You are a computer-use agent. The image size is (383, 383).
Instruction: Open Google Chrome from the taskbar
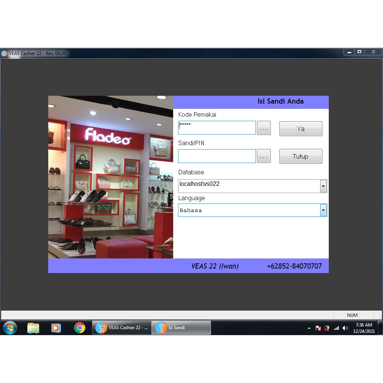(x=80, y=328)
